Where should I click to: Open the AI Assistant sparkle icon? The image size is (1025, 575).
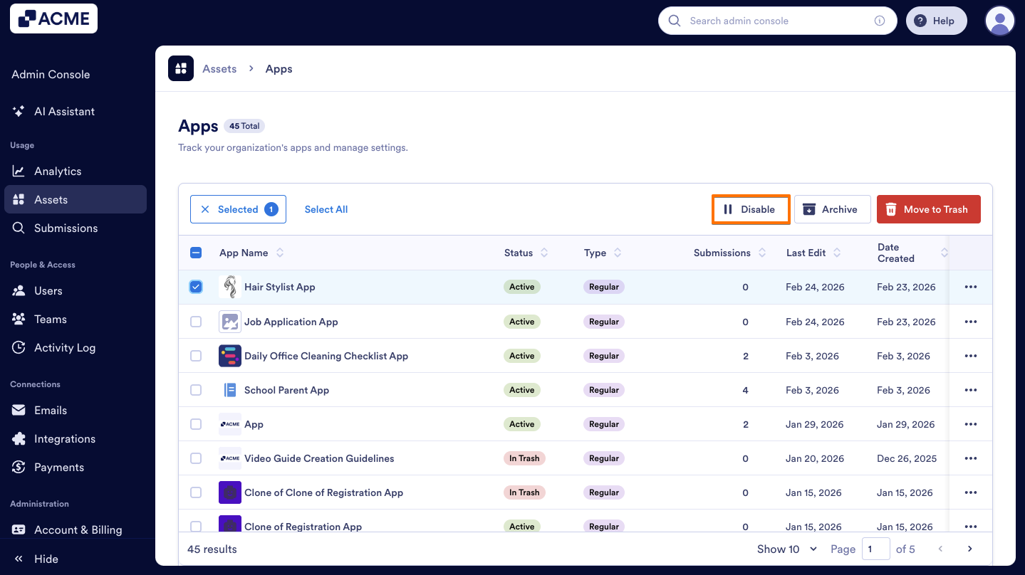17,111
